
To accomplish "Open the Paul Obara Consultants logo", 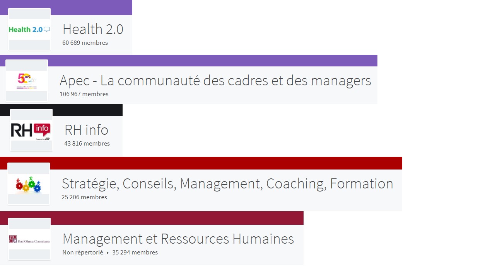I will click(29, 239).
